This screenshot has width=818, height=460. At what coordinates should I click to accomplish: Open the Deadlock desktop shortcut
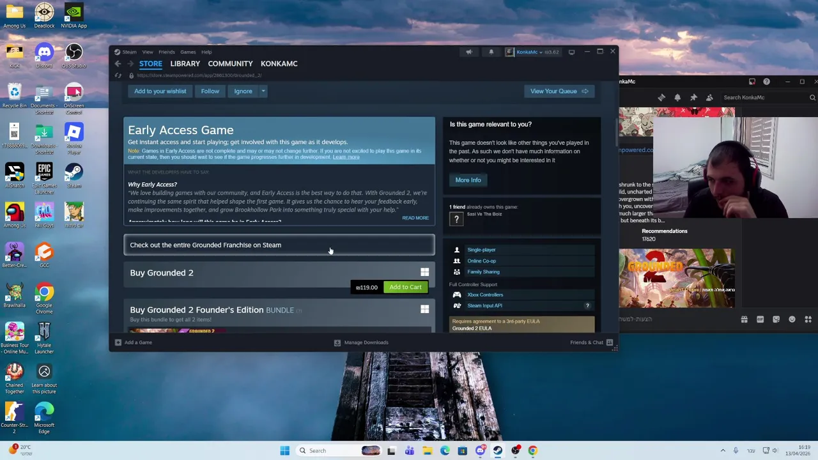44,16
